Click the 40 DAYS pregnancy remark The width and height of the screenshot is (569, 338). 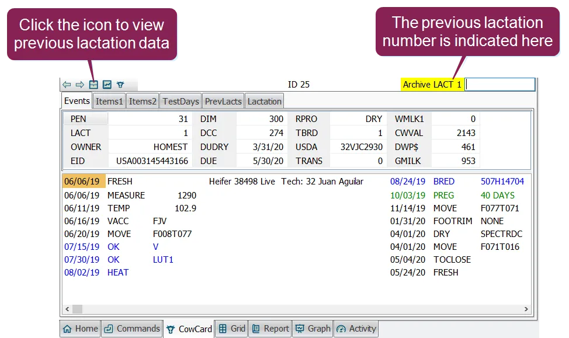(x=498, y=196)
